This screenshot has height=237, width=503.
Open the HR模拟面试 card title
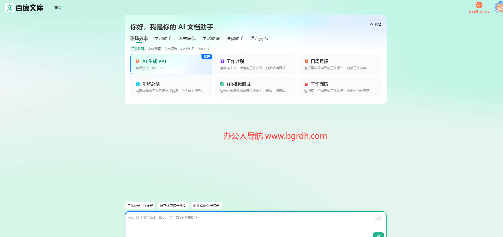click(x=239, y=84)
